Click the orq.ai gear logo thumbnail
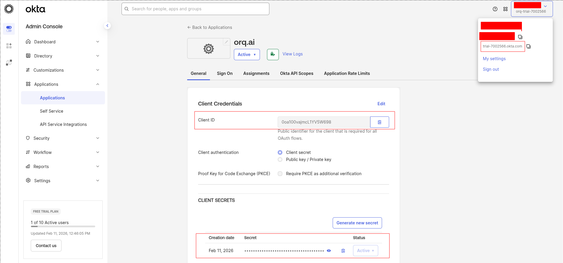Screen dimensions: 563x263 [x=208, y=49]
